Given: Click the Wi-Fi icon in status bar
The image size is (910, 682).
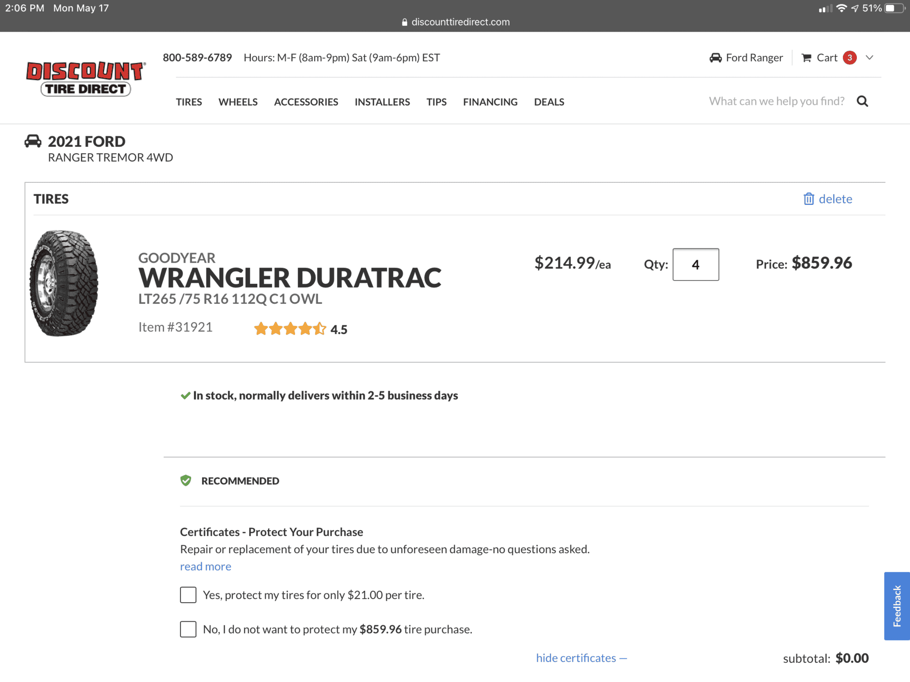Looking at the screenshot, I should (841, 8).
